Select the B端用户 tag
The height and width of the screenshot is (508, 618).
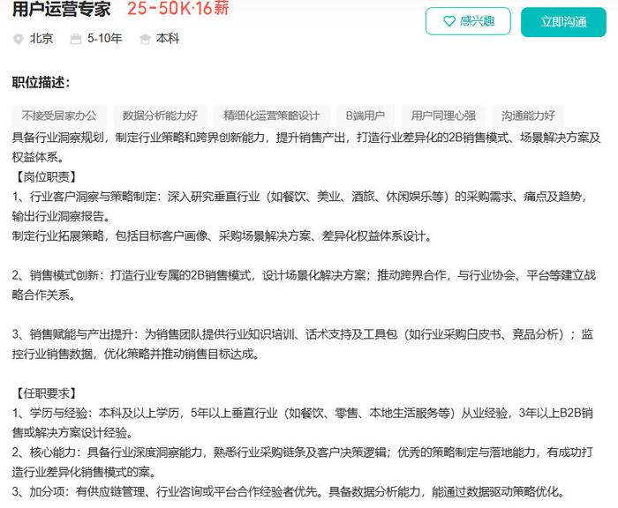pos(366,116)
